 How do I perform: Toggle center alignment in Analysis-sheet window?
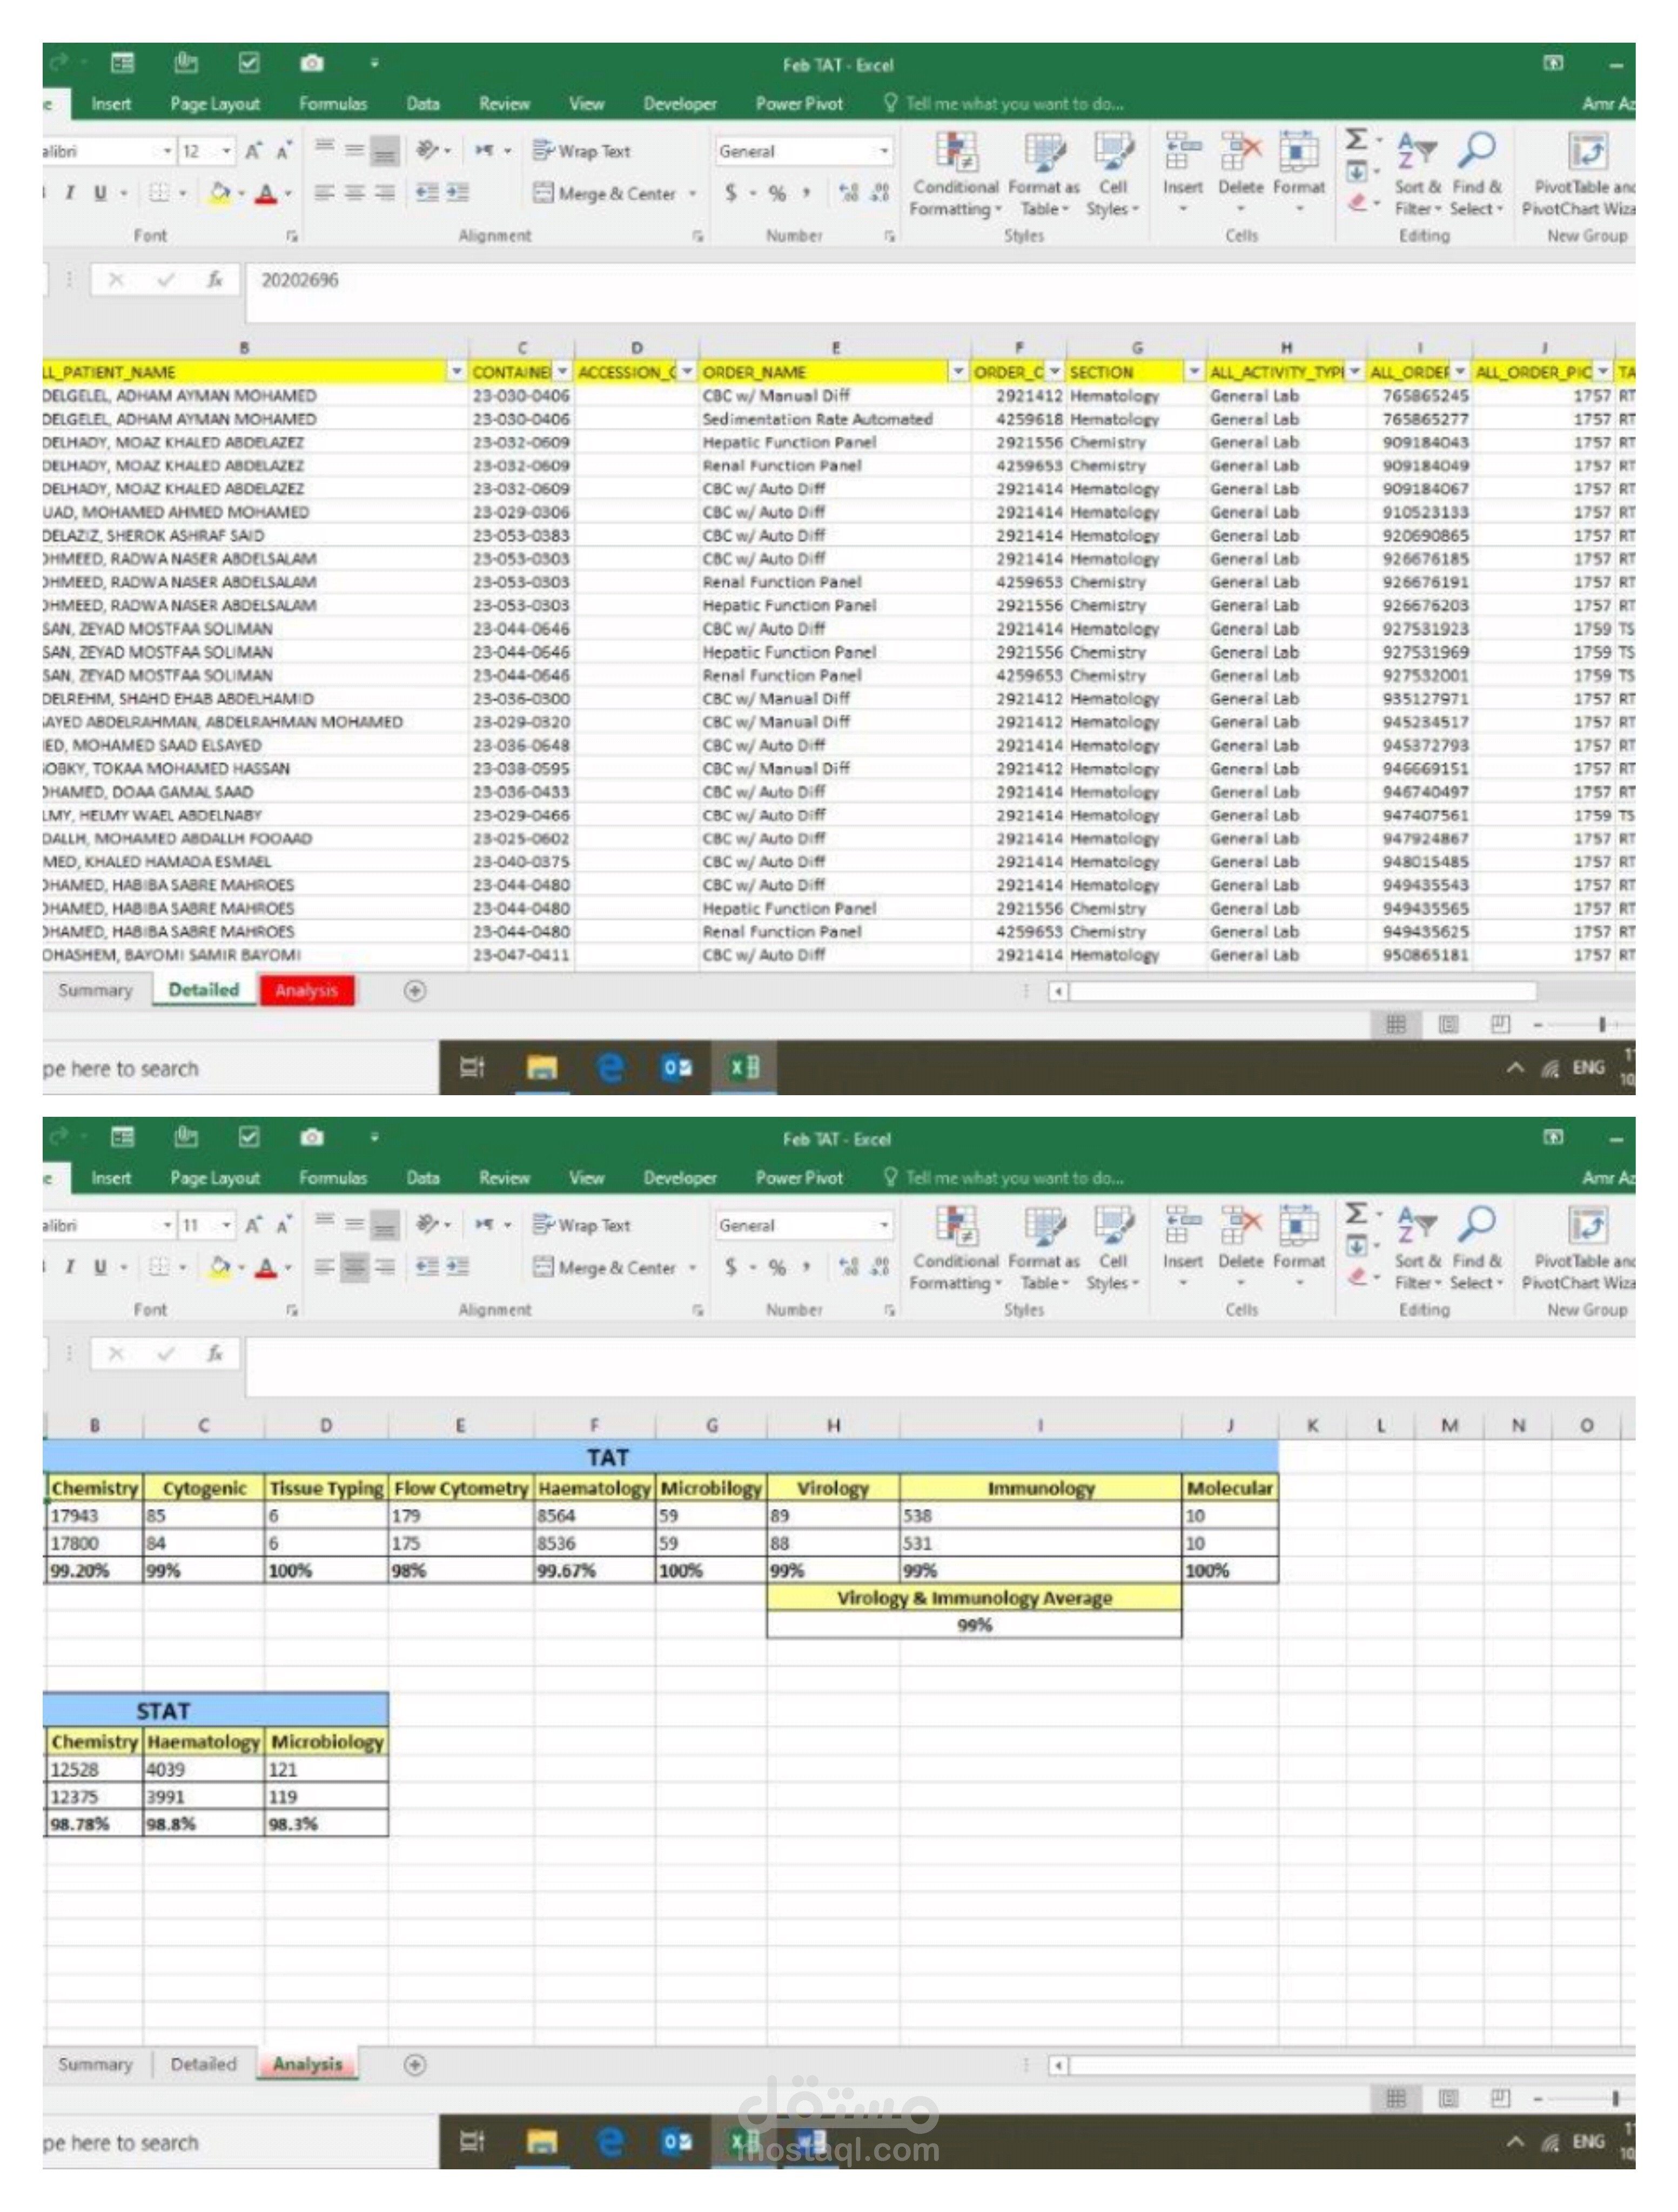click(354, 1267)
